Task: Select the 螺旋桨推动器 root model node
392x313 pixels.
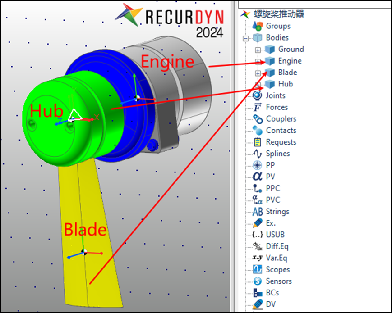Action: (x=279, y=14)
